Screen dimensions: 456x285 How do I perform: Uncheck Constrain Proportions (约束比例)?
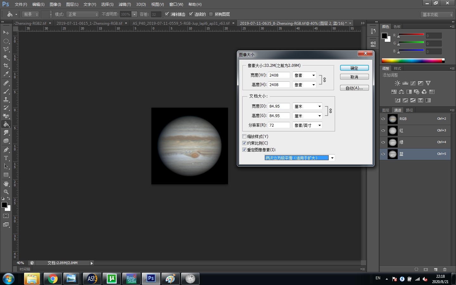(244, 143)
